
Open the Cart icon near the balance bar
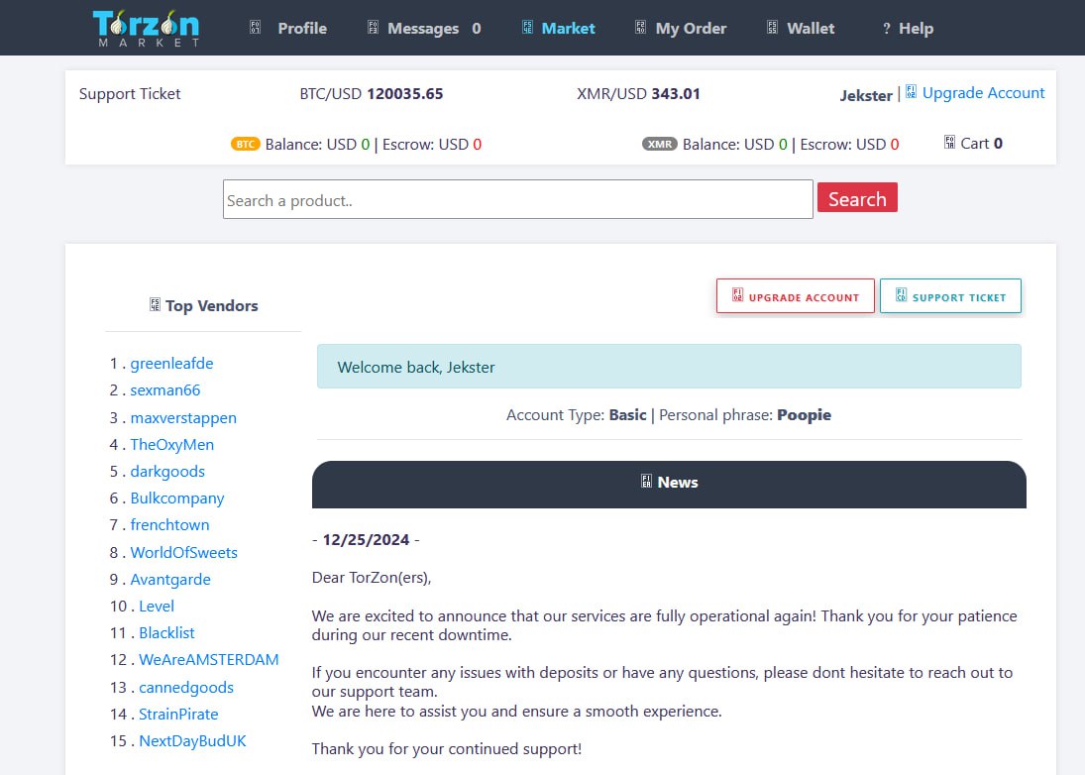(948, 142)
